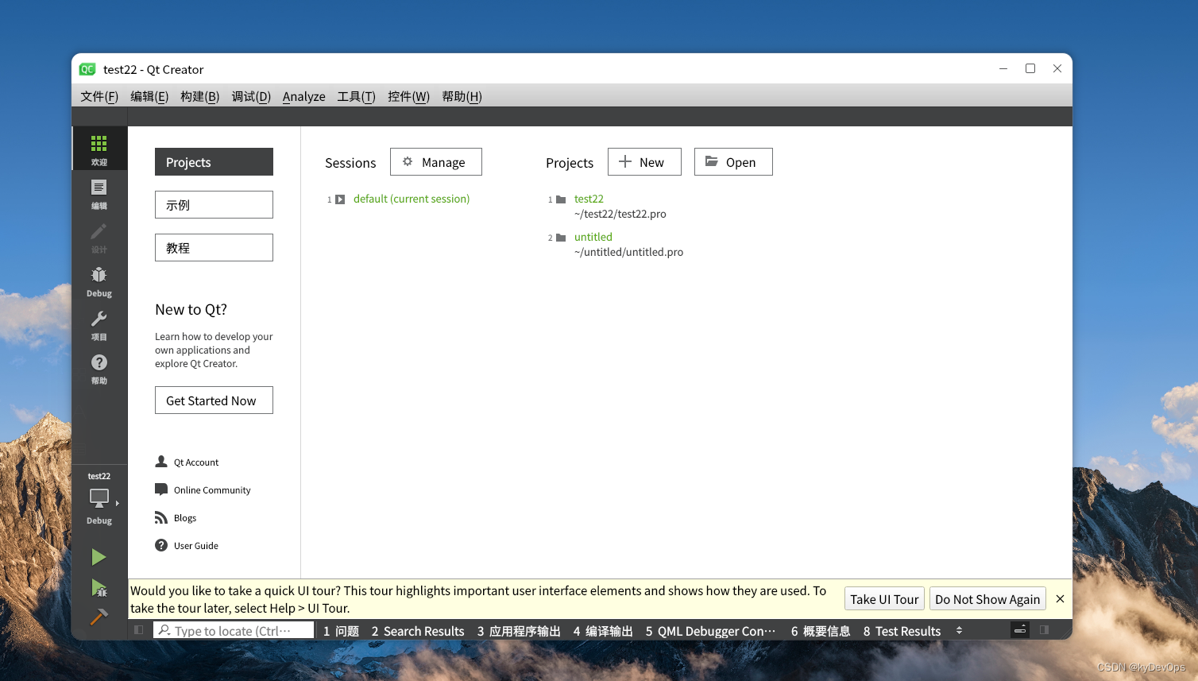Expand the kit selector arrow next to test22
The image size is (1198, 681).
tap(118, 503)
